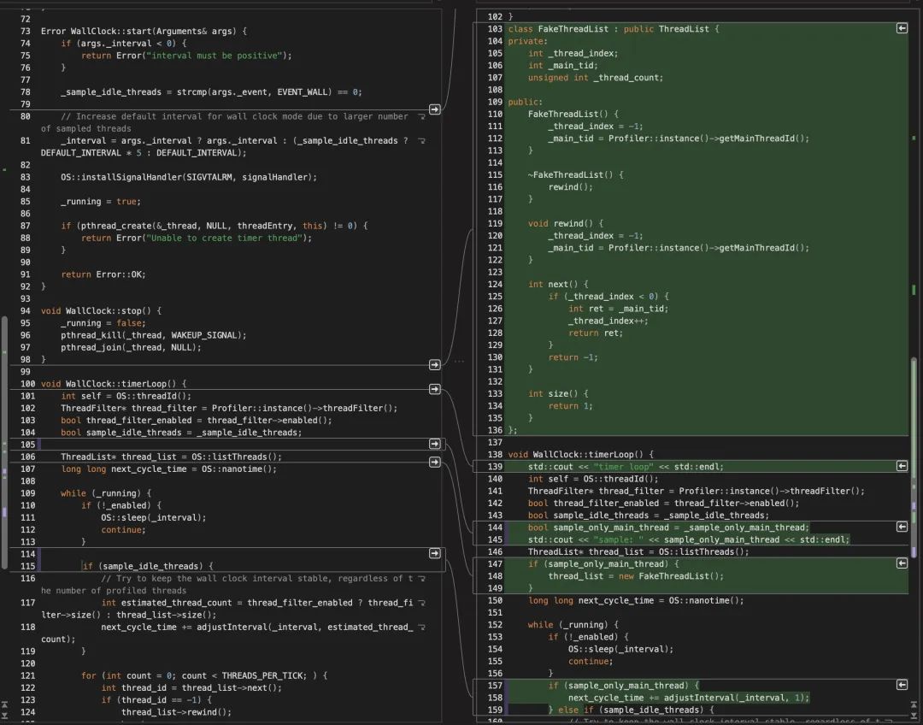Image resolution: width=923 pixels, height=725 pixels.
Task: Click "if (sample_idle_threads) {" on left line 115
Action: [147, 567]
